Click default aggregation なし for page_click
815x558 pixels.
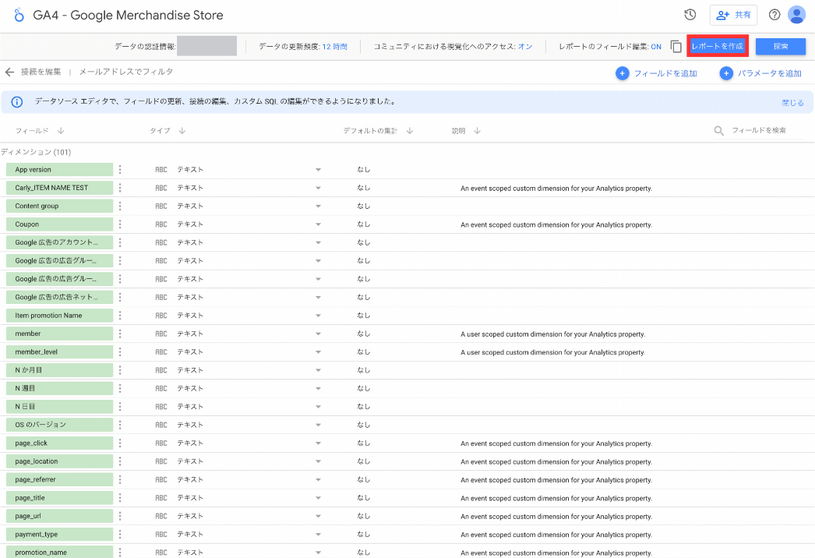click(363, 443)
